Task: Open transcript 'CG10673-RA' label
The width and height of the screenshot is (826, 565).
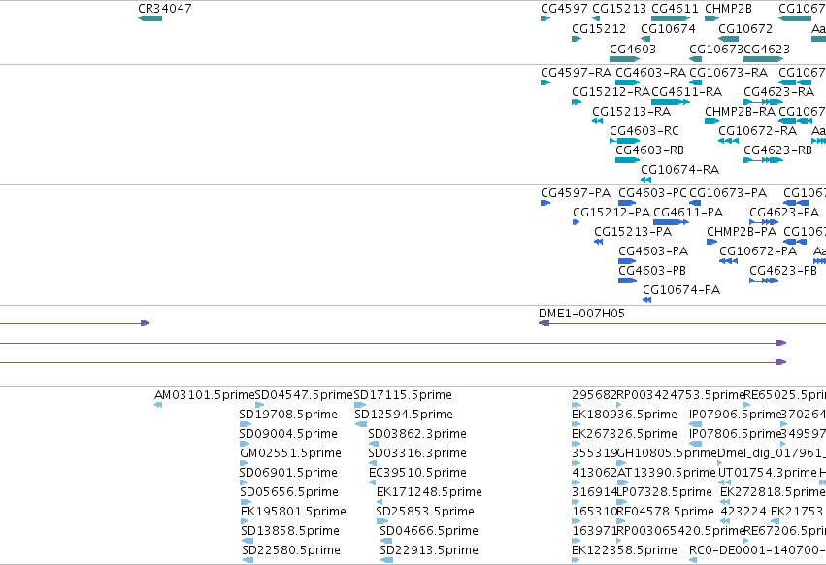Action: (729, 72)
